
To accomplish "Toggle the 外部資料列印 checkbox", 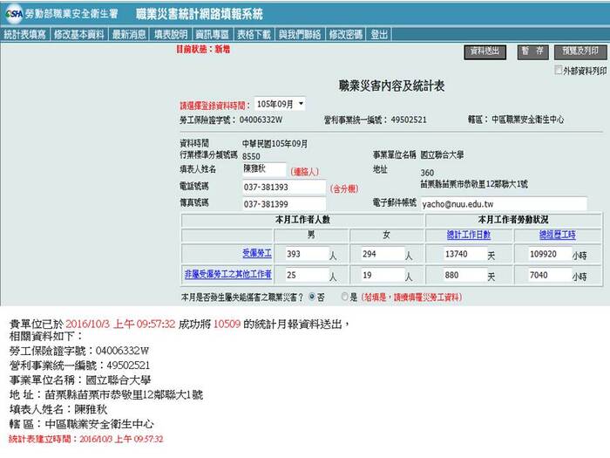I will point(559,70).
